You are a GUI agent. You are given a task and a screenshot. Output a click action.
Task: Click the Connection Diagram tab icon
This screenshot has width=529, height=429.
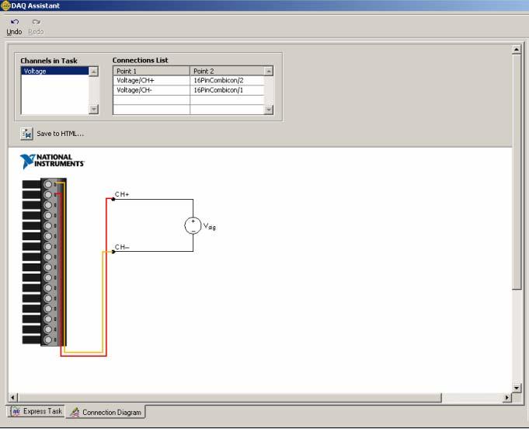pyautogui.click(x=75, y=412)
